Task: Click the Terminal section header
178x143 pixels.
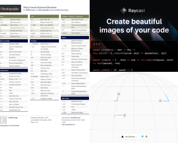Action: click(44, 41)
